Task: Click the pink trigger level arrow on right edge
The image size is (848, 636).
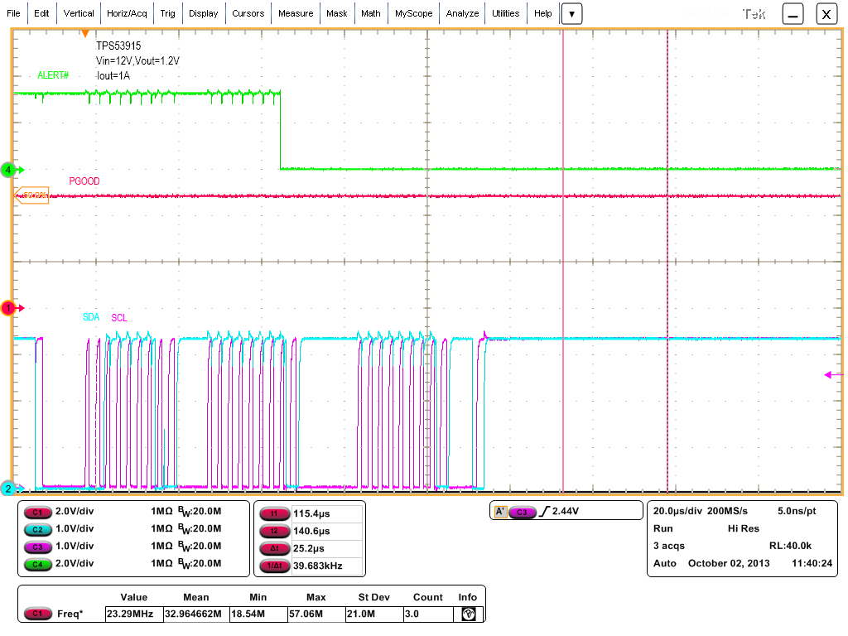Action: [826, 375]
